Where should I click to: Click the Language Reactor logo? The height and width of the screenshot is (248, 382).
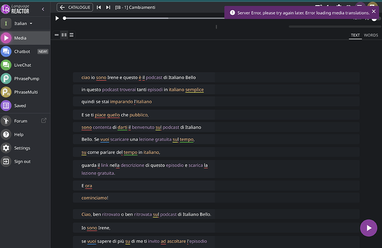[15, 9]
